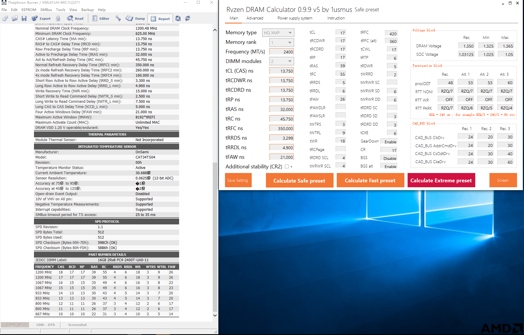This screenshot has height=335, width=524.
Task: Click the padlock icon in the toolbar
Action: coord(58,19)
